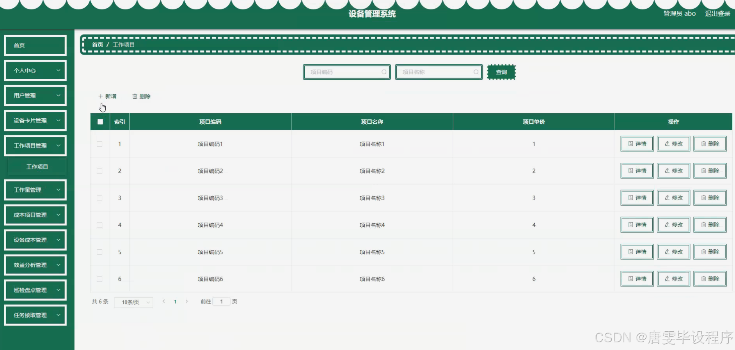Delete the 项目编码6 row
The width and height of the screenshot is (735, 350).
710,279
